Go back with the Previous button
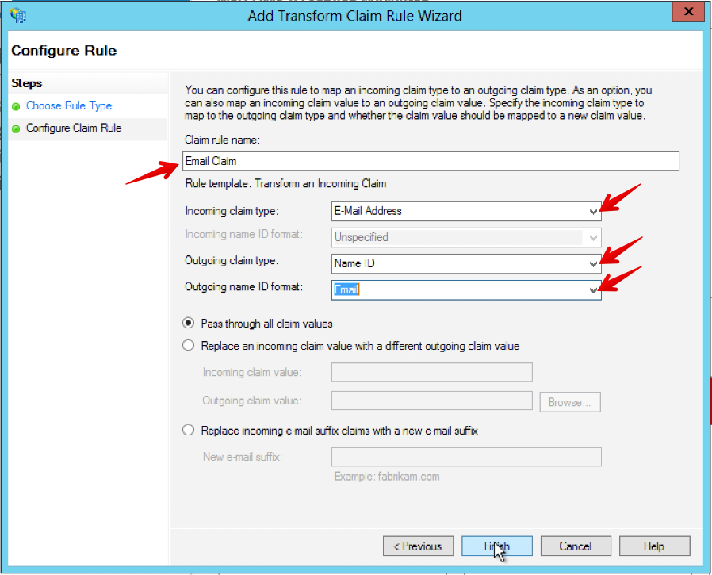 click(x=418, y=546)
